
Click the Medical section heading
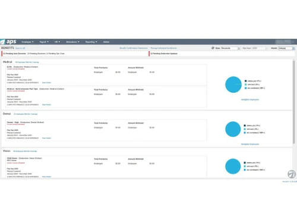tap(8, 62)
